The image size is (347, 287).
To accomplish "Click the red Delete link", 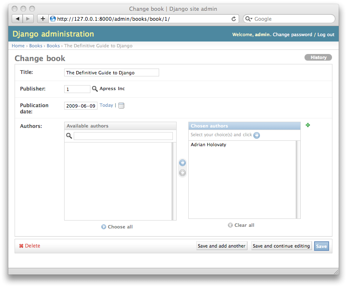I will coord(30,246).
